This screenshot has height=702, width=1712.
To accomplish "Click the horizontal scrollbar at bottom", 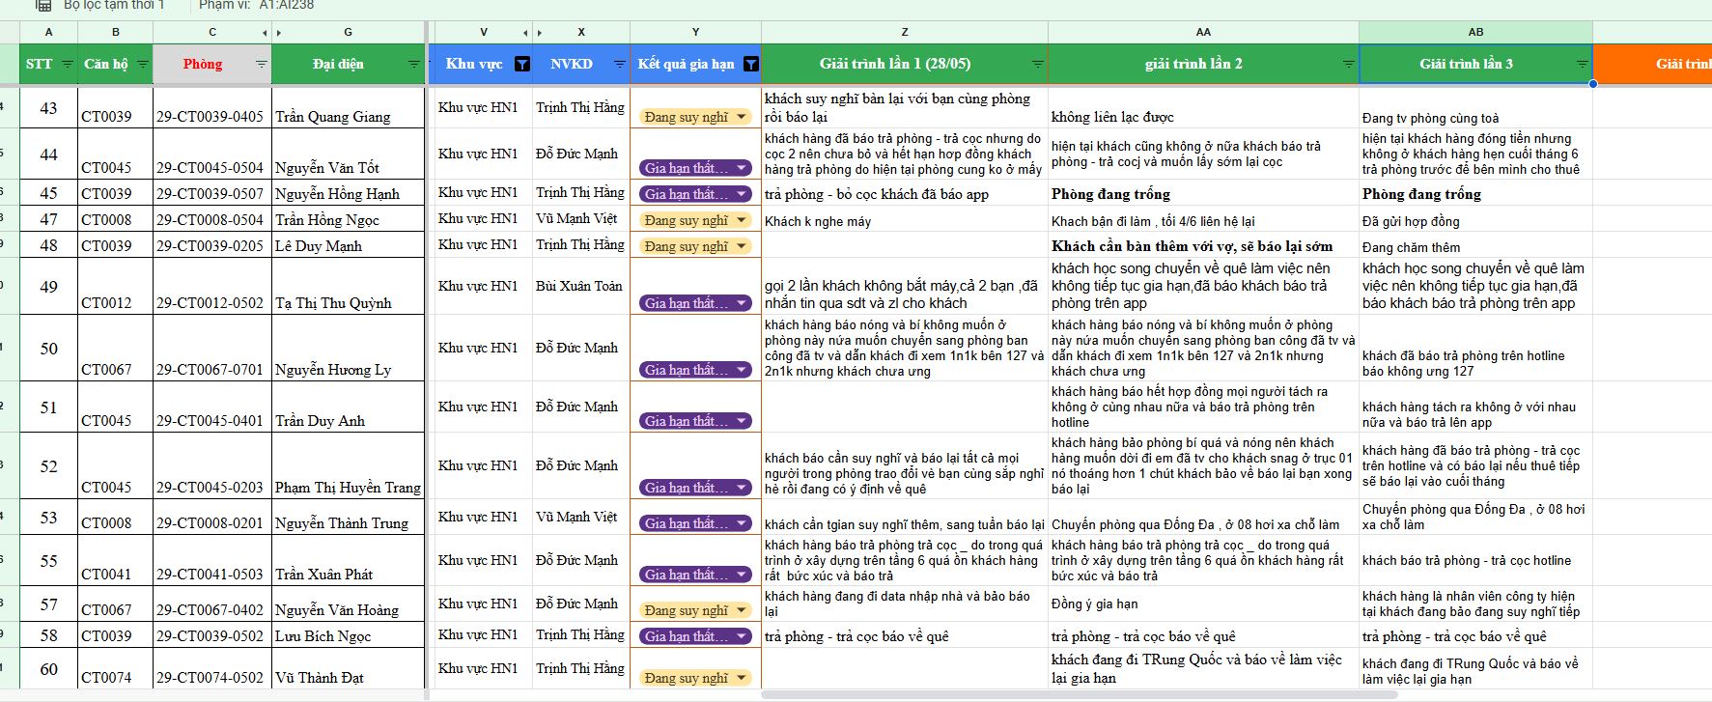I will coord(1062,694).
